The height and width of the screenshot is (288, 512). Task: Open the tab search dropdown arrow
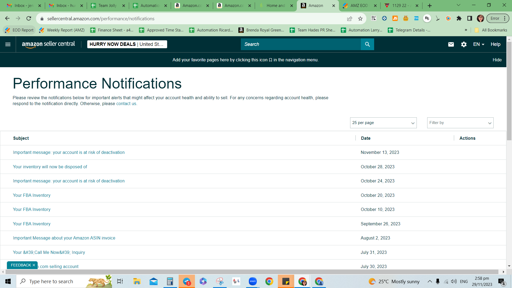coord(458,5)
